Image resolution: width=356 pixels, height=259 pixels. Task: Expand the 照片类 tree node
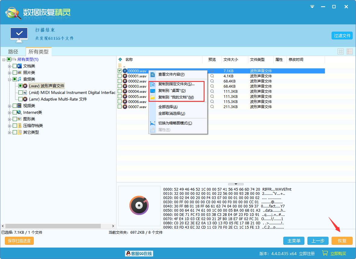[x=10, y=73]
